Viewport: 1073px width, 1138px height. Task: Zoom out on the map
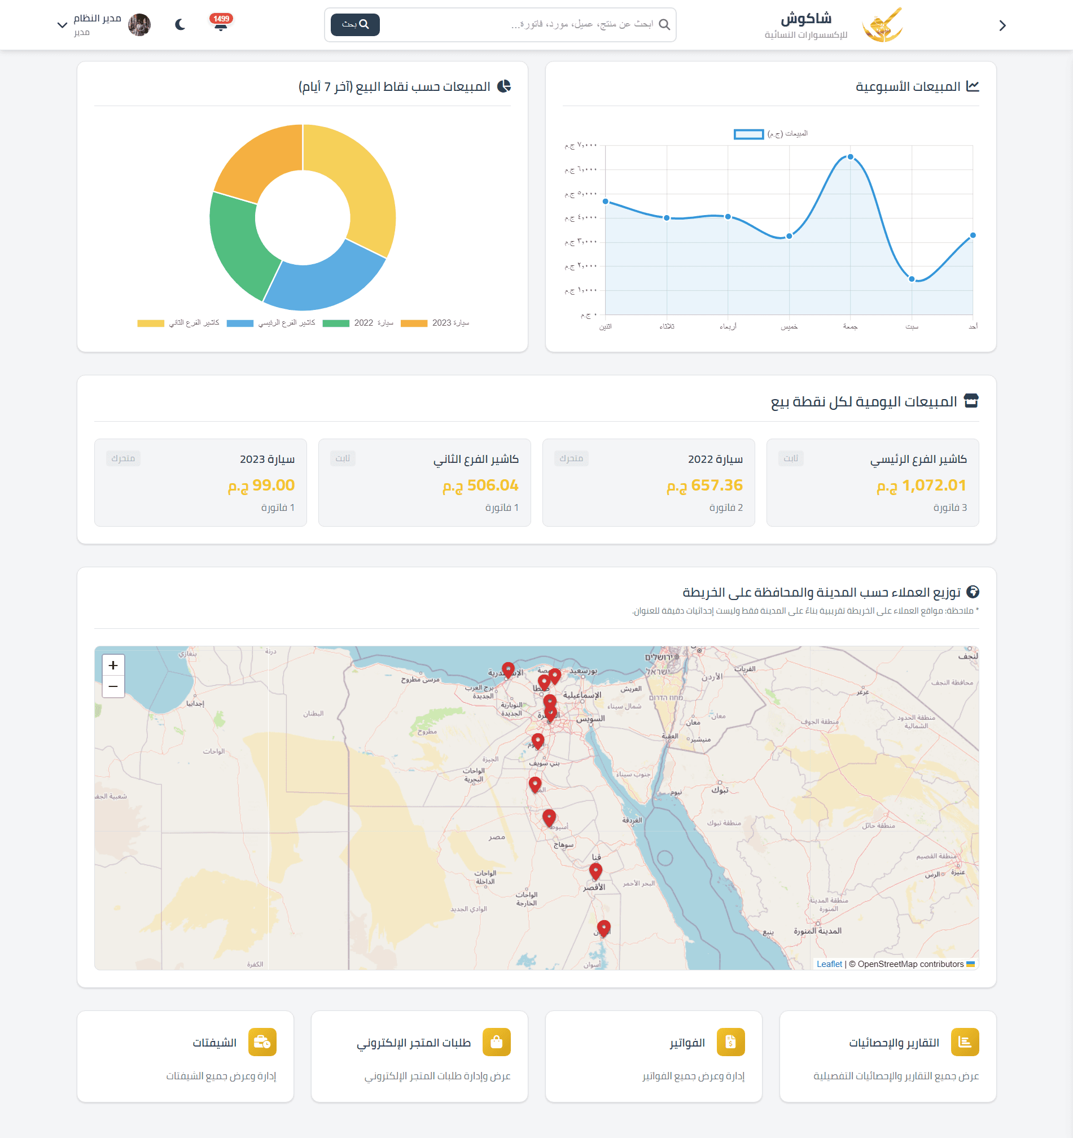[113, 686]
